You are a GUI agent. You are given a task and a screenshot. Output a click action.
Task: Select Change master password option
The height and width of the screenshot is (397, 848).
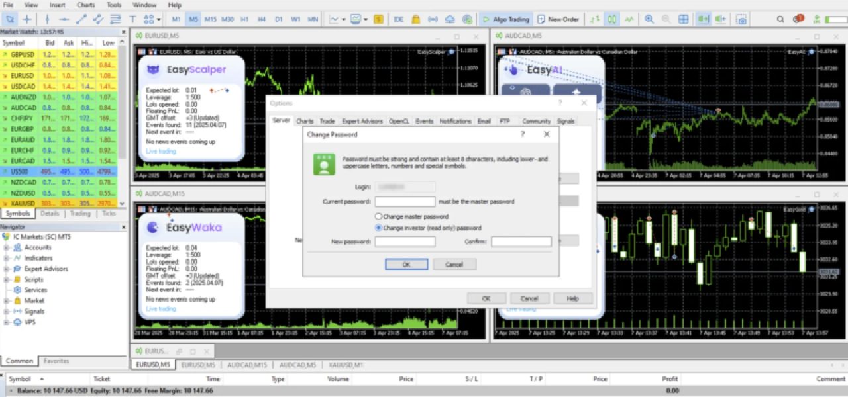pos(379,216)
